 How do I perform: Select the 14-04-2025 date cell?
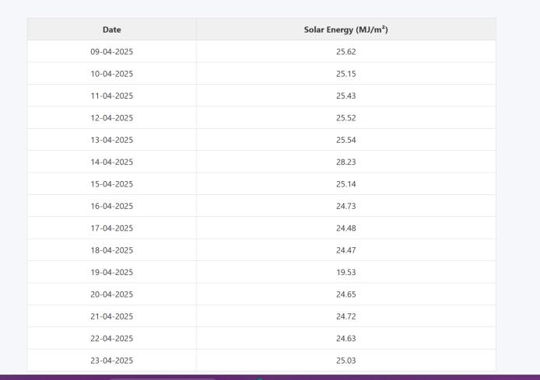[x=112, y=162]
